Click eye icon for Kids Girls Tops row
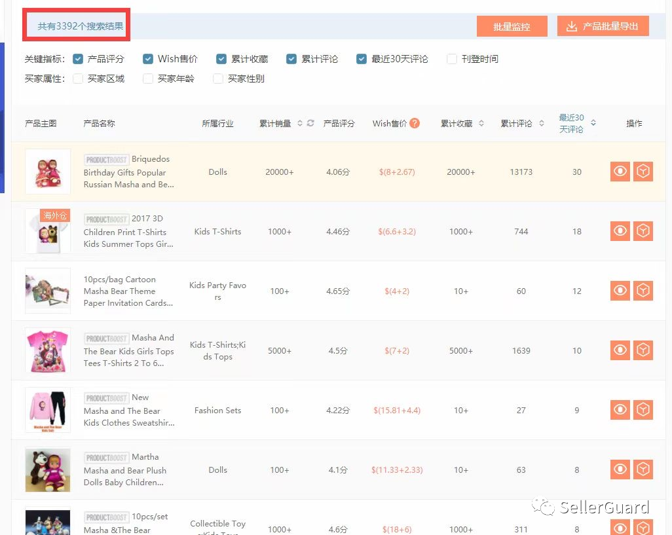The width and height of the screenshot is (672, 535). coord(620,350)
